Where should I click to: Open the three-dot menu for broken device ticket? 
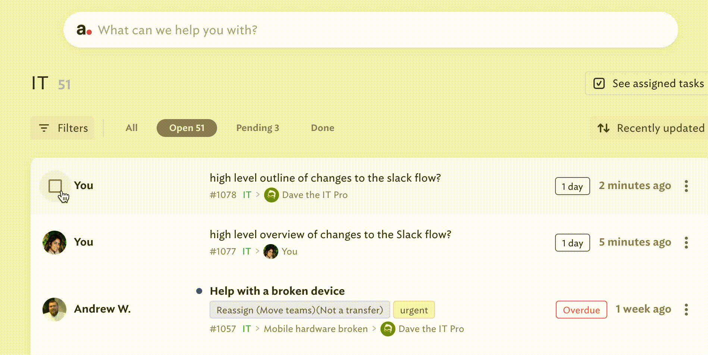point(686,310)
